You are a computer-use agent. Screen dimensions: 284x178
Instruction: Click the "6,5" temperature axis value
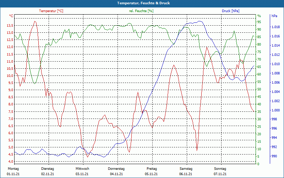[11, 126]
